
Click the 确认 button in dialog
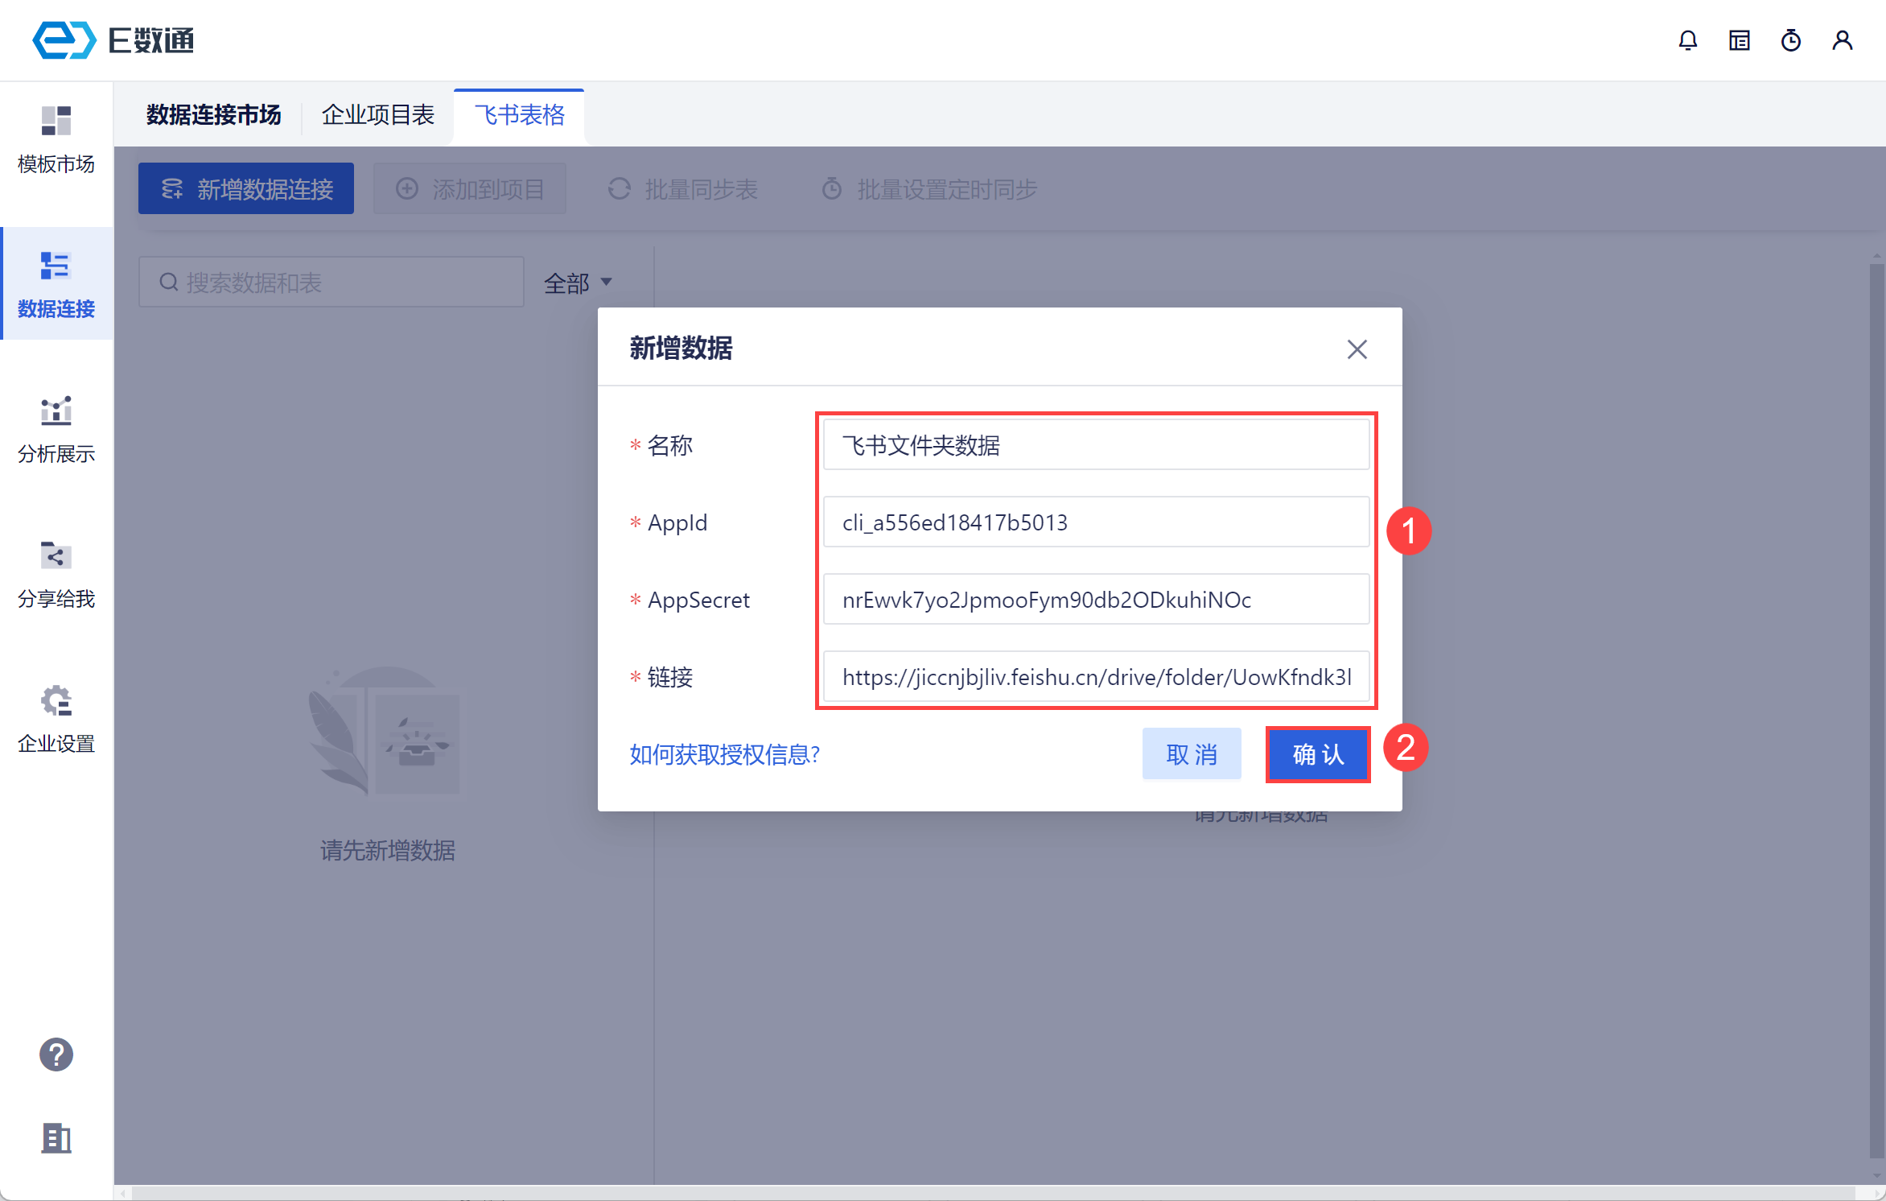coord(1317,754)
